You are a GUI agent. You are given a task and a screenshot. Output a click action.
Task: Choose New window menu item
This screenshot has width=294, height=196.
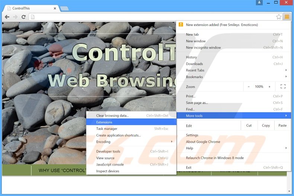[234, 41]
